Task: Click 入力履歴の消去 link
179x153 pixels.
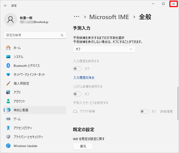Action: pos(84,78)
